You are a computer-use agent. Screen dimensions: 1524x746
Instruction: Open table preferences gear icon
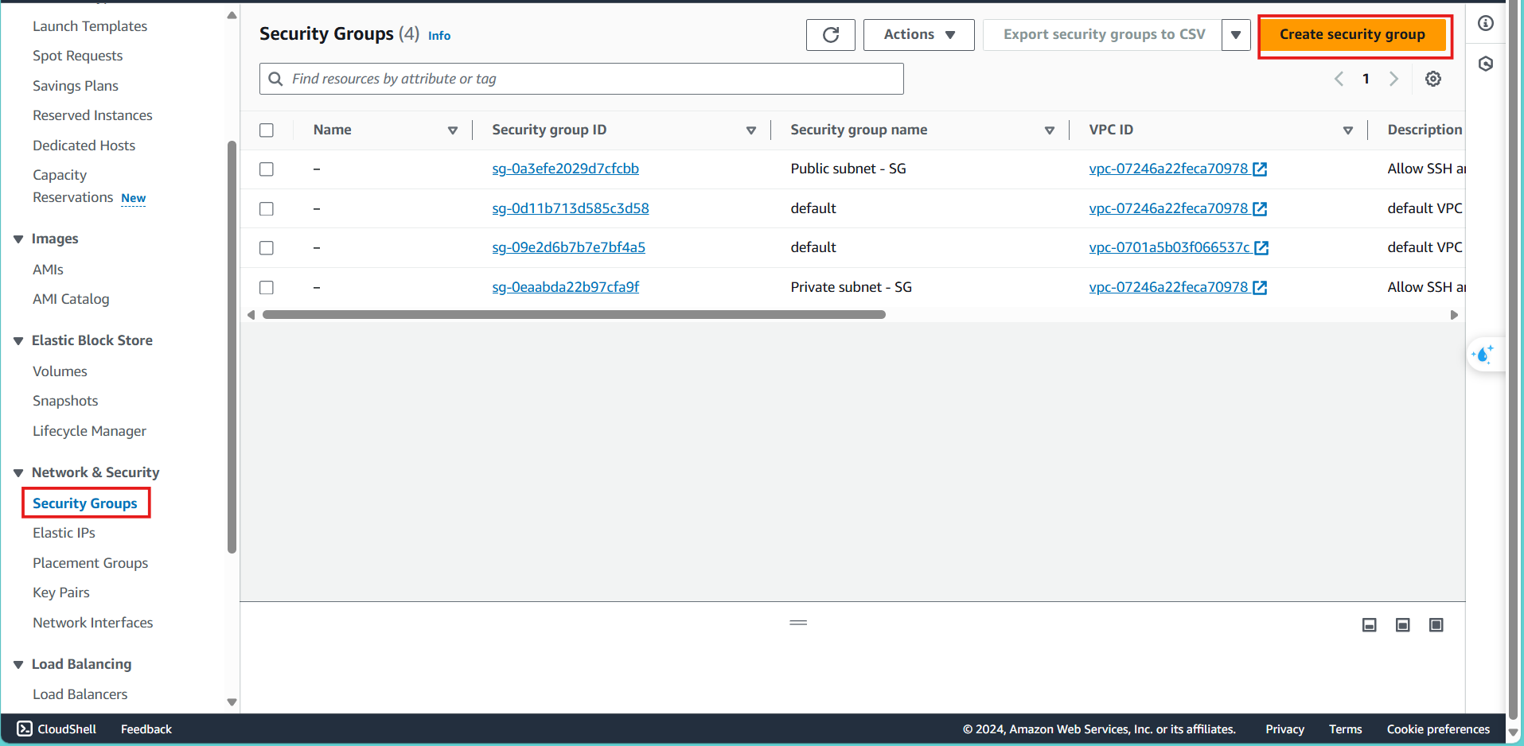[x=1432, y=79]
